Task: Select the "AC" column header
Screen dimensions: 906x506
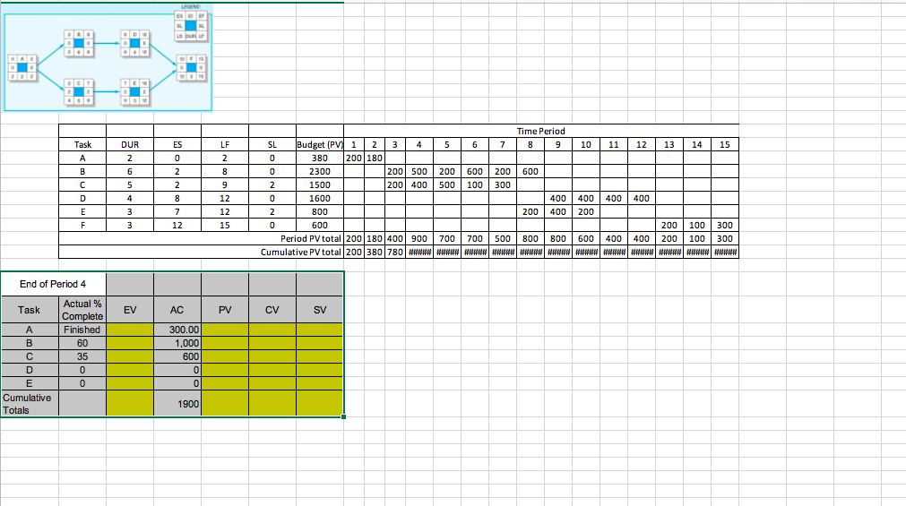Action: [x=177, y=310]
